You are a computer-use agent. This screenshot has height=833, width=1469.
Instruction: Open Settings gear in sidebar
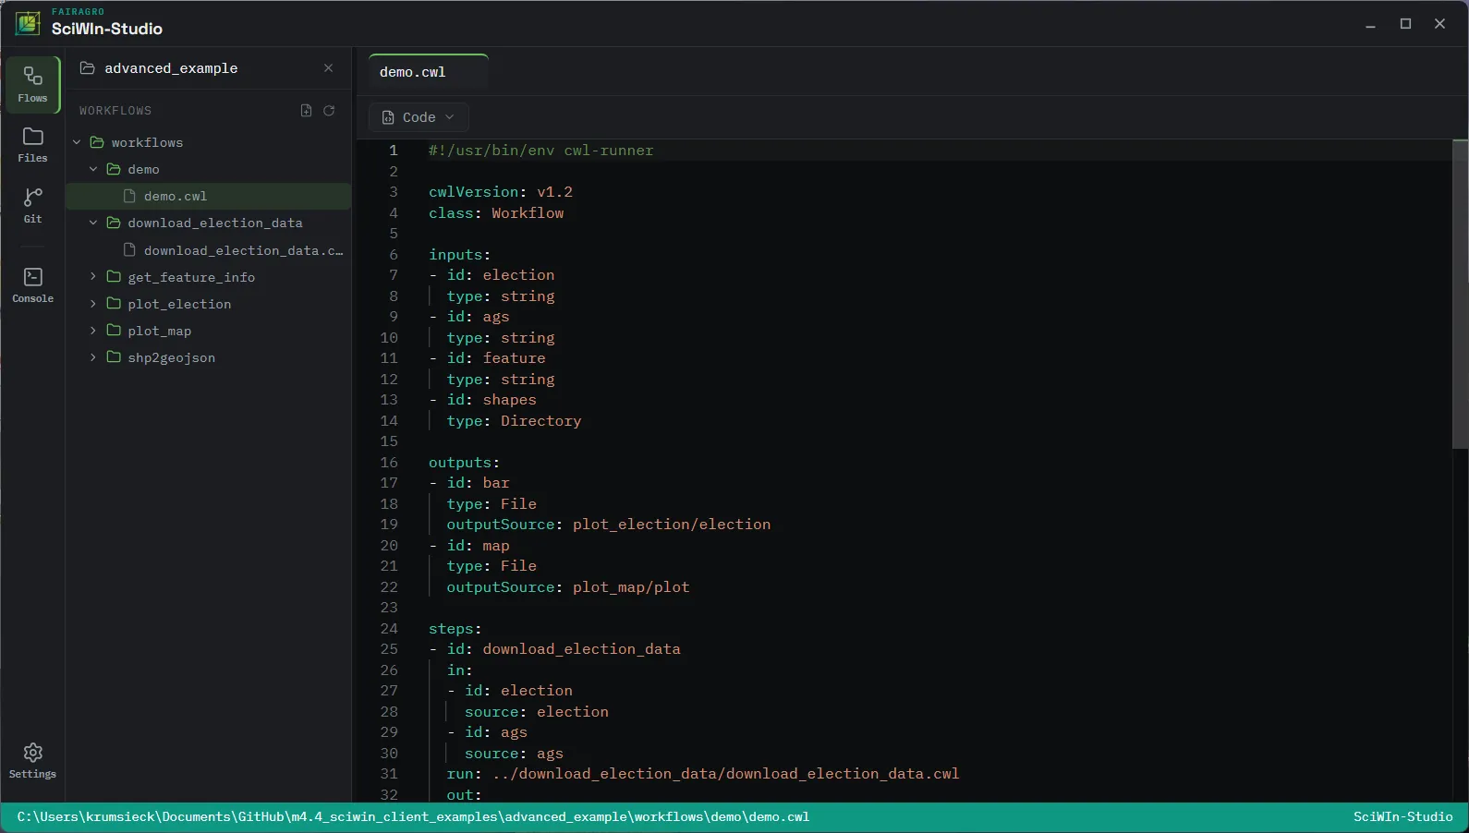(x=32, y=761)
